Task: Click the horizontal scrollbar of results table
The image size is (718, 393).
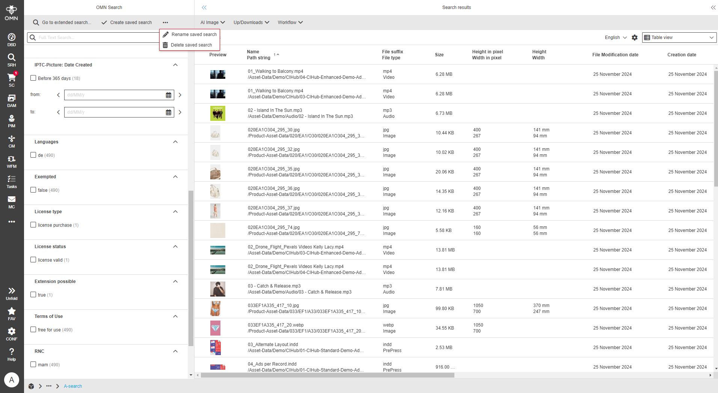Action: (327, 375)
